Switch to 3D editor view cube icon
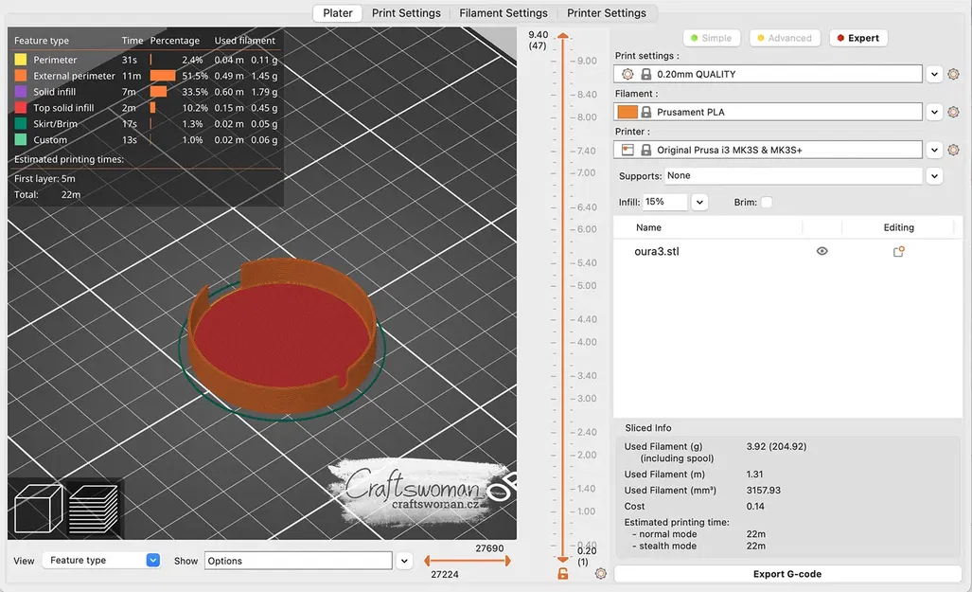Viewport: 972px width, 592px height. [39, 509]
